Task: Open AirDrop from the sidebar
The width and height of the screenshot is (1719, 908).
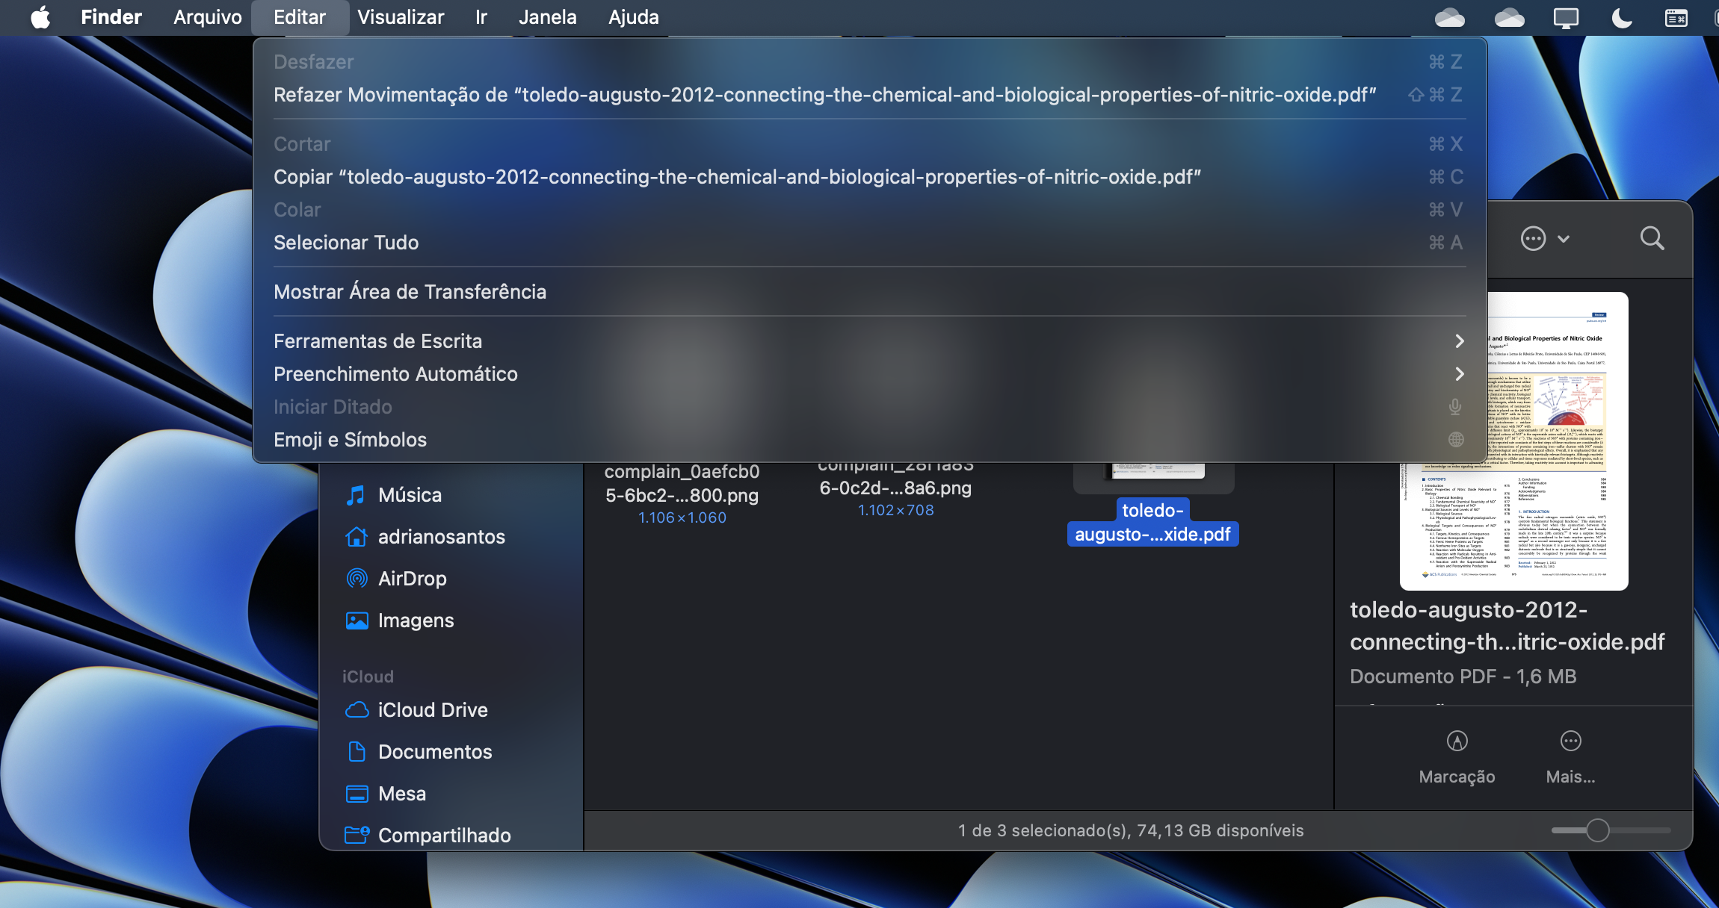Action: pos(412,579)
